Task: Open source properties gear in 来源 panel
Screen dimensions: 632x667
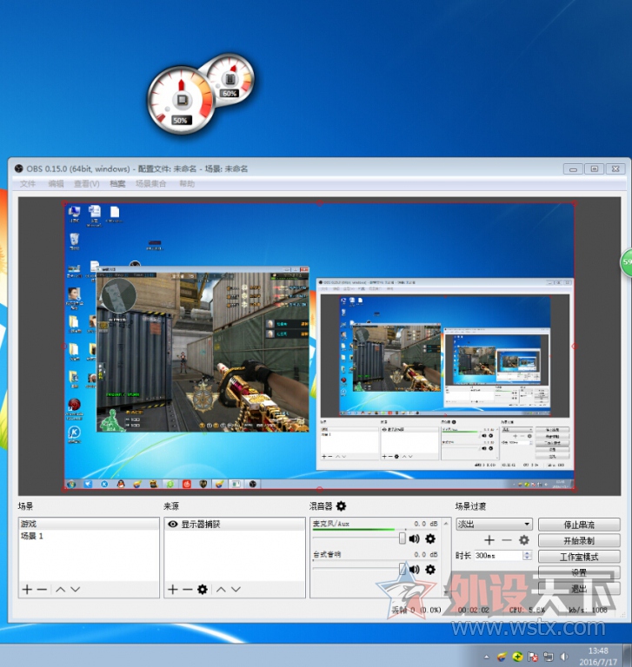Action: 203,589
